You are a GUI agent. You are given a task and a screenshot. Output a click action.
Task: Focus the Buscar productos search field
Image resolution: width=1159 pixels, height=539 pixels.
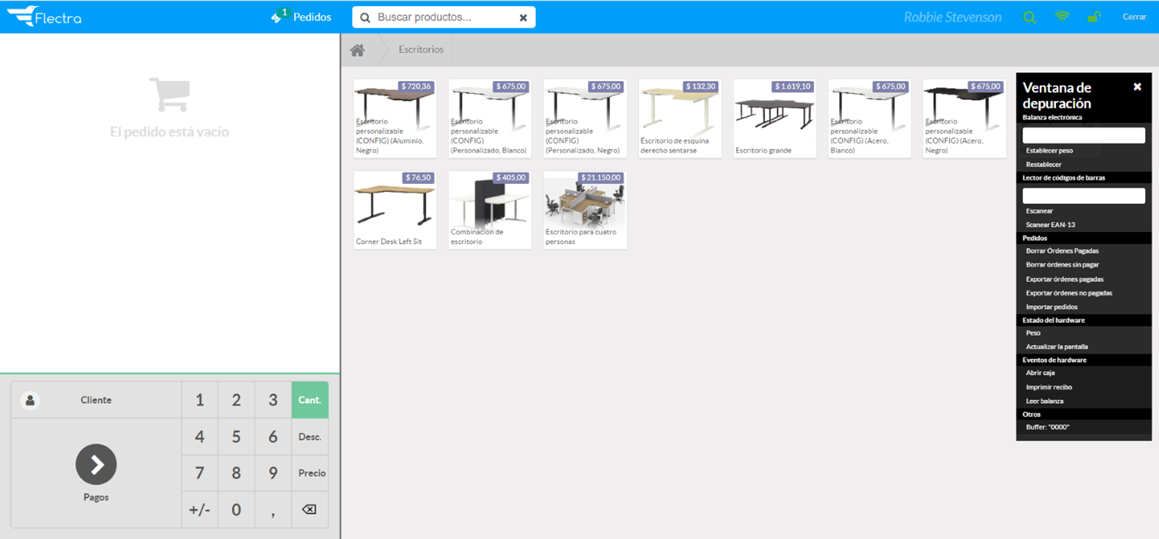[x=443, y=18]
